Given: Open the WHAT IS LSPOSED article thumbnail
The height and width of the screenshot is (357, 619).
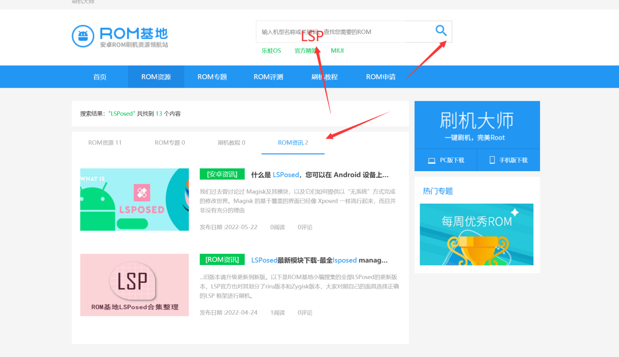Looking at the screenshot, I should pos(134,199).
